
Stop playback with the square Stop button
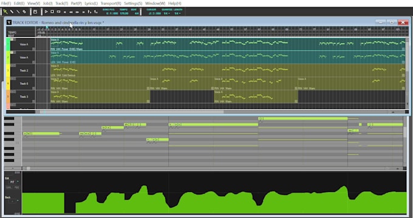(x=52, y=12)
